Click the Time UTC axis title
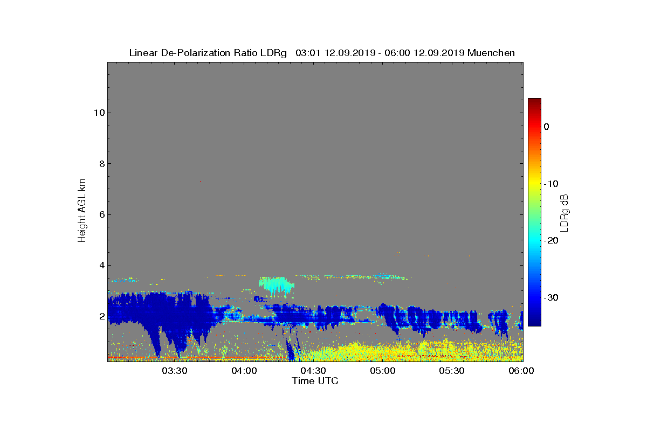The image size is (647, 431). (315, 381)
